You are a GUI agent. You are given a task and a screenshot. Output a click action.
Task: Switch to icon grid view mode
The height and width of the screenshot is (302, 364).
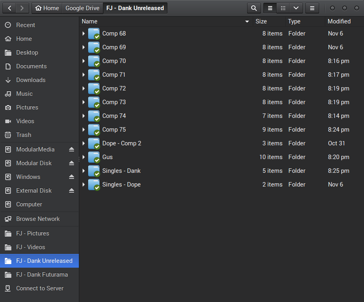tap(283, 8)
